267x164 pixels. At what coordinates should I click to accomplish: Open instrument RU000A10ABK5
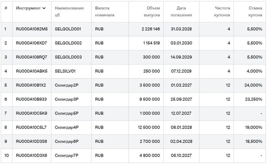coord(32,71)
